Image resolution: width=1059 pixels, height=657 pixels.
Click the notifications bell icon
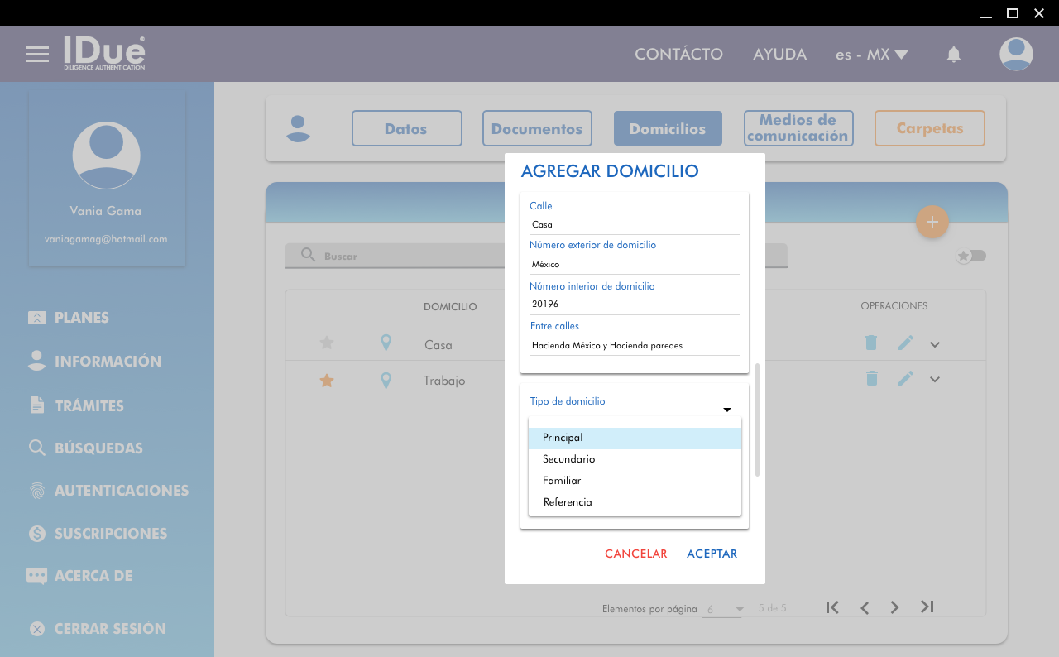click(x=954, y=55)
